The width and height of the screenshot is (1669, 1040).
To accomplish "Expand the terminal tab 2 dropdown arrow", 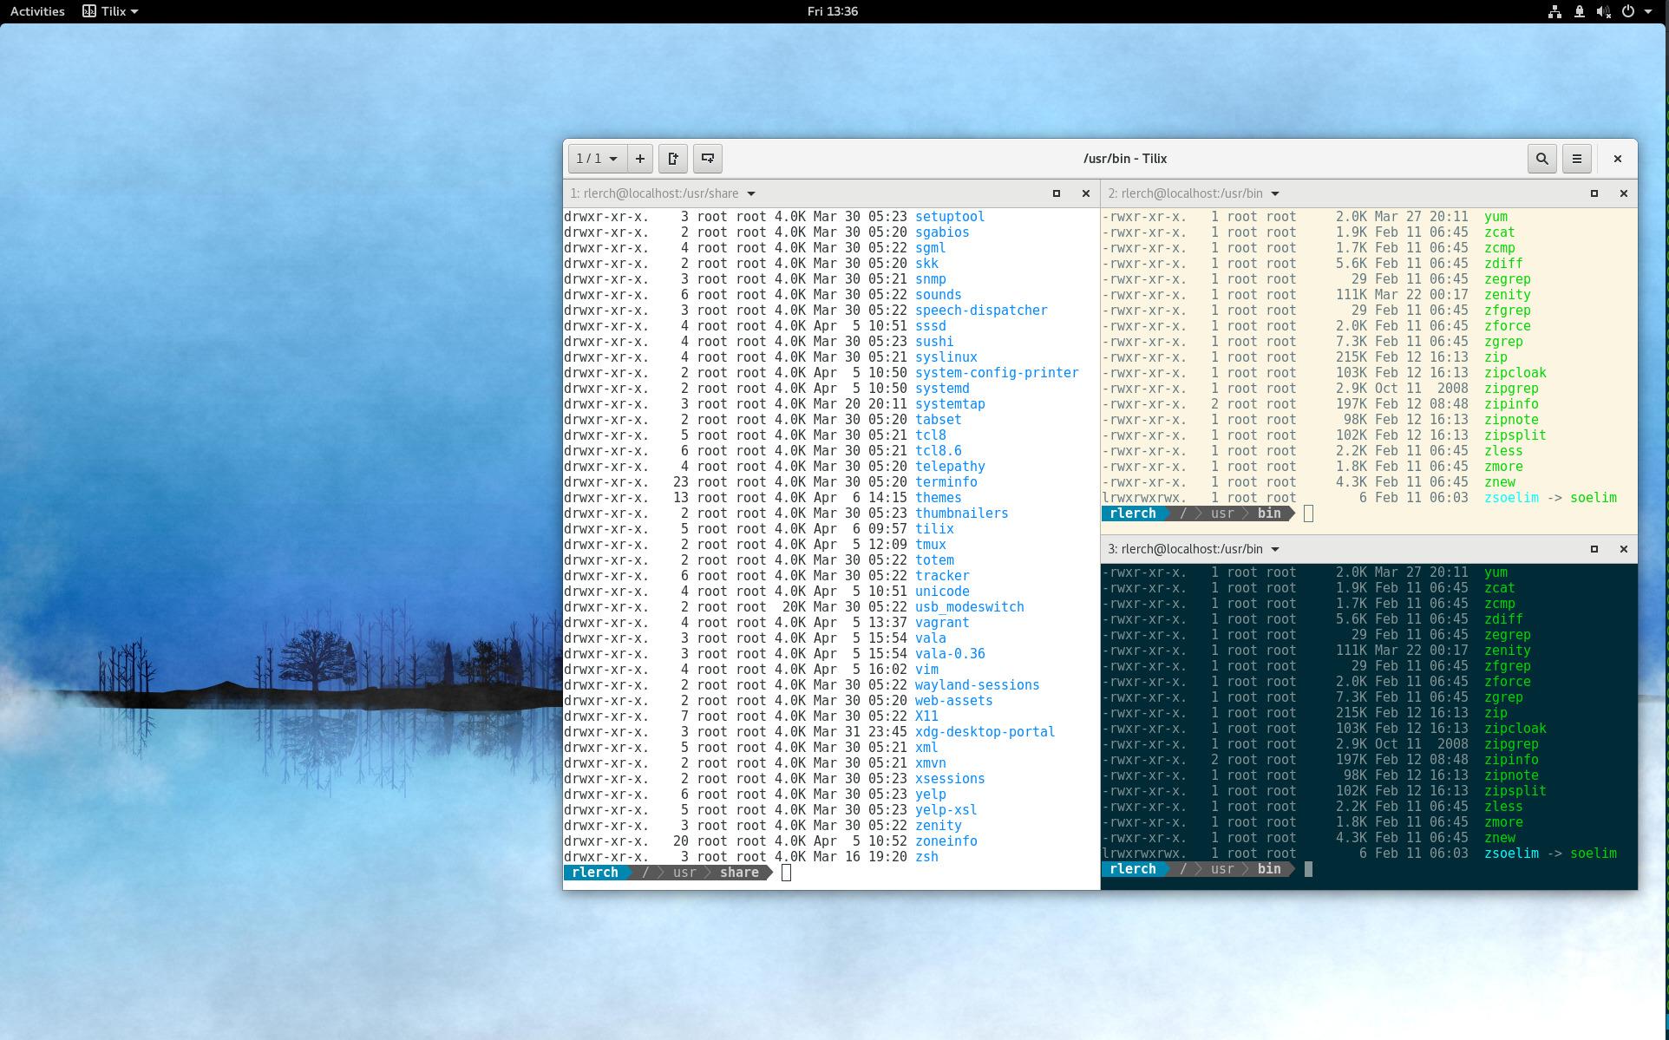I will (1275, 194).
